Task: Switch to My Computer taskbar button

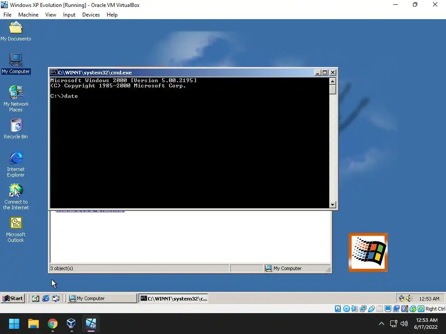Action: coord(102,298)
